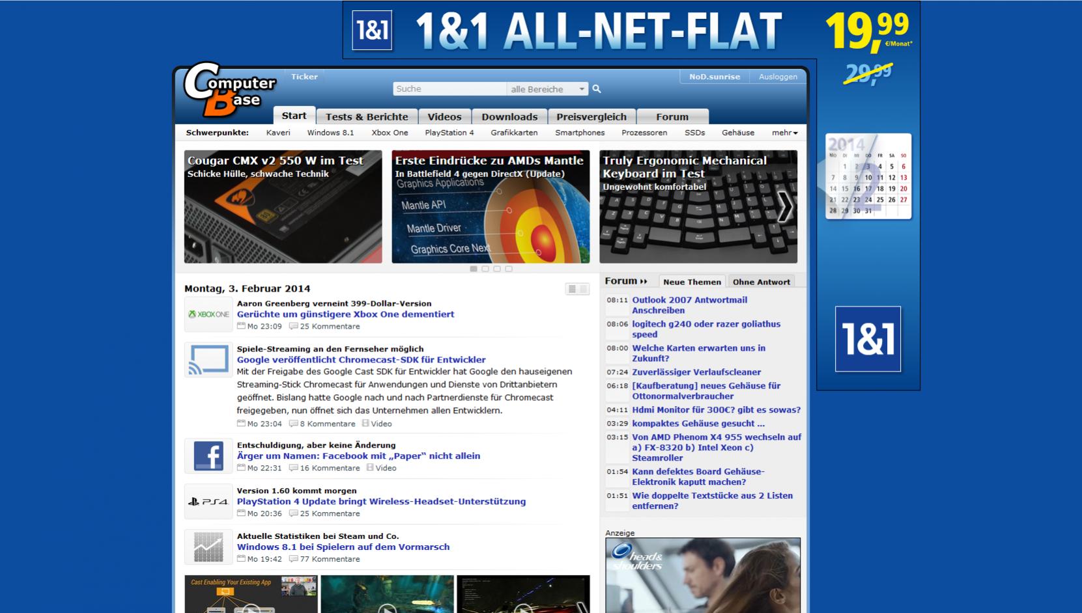This screenshot has height=613, width=1082.
Task: Play the 'Cast Enabling Your Existing App' video
Action: 251,594
